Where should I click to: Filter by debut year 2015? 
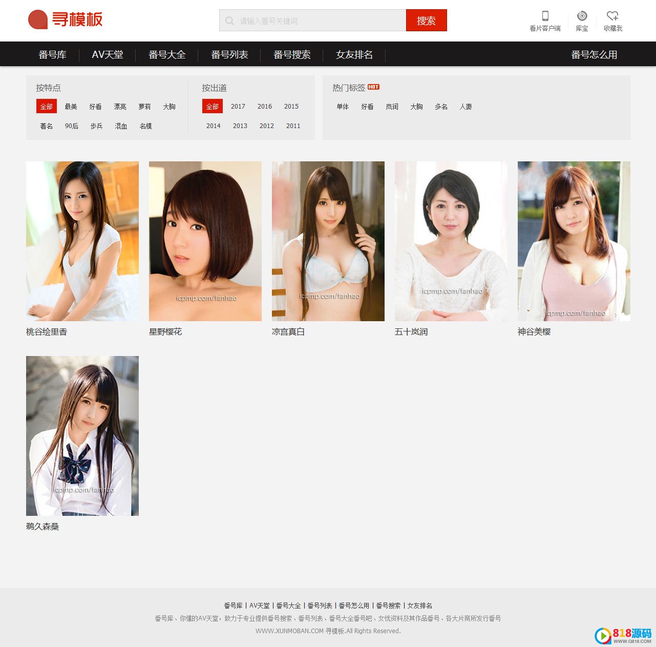[291, 107]
